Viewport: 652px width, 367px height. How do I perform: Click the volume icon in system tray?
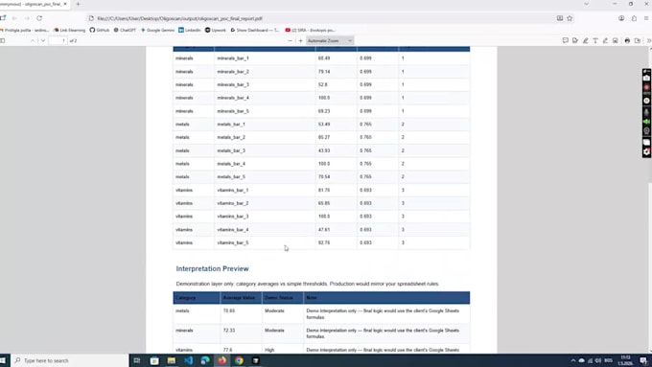pyautogui.click(x=598, y=360)
